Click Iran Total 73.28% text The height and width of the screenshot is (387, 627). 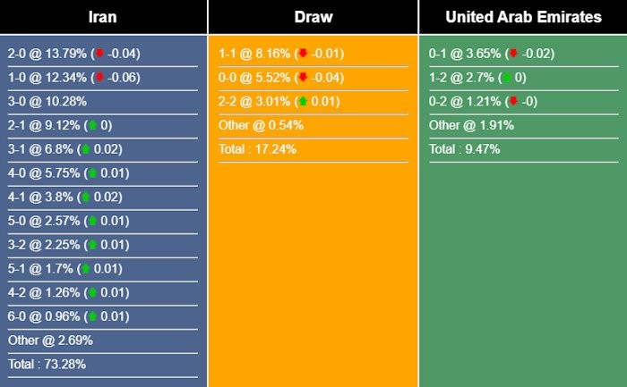47,364
